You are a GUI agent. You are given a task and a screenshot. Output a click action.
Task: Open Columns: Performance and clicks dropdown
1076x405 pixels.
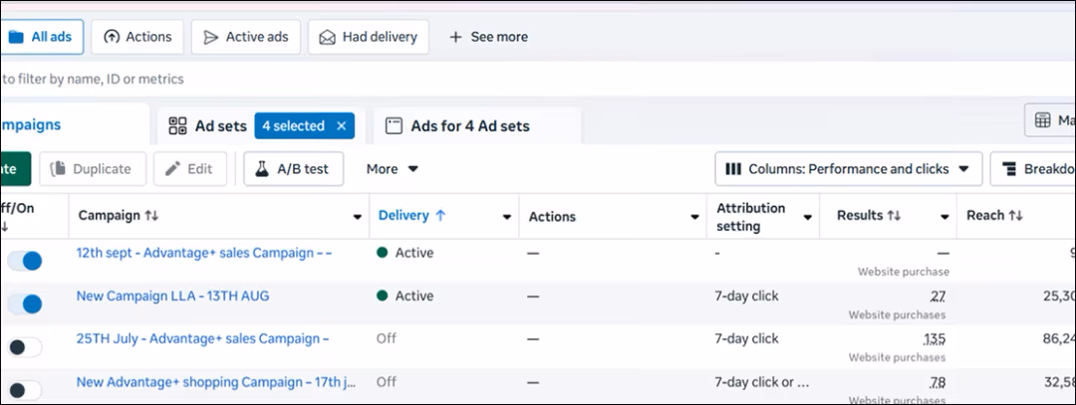pyautogui.click(x=848, y=169)
